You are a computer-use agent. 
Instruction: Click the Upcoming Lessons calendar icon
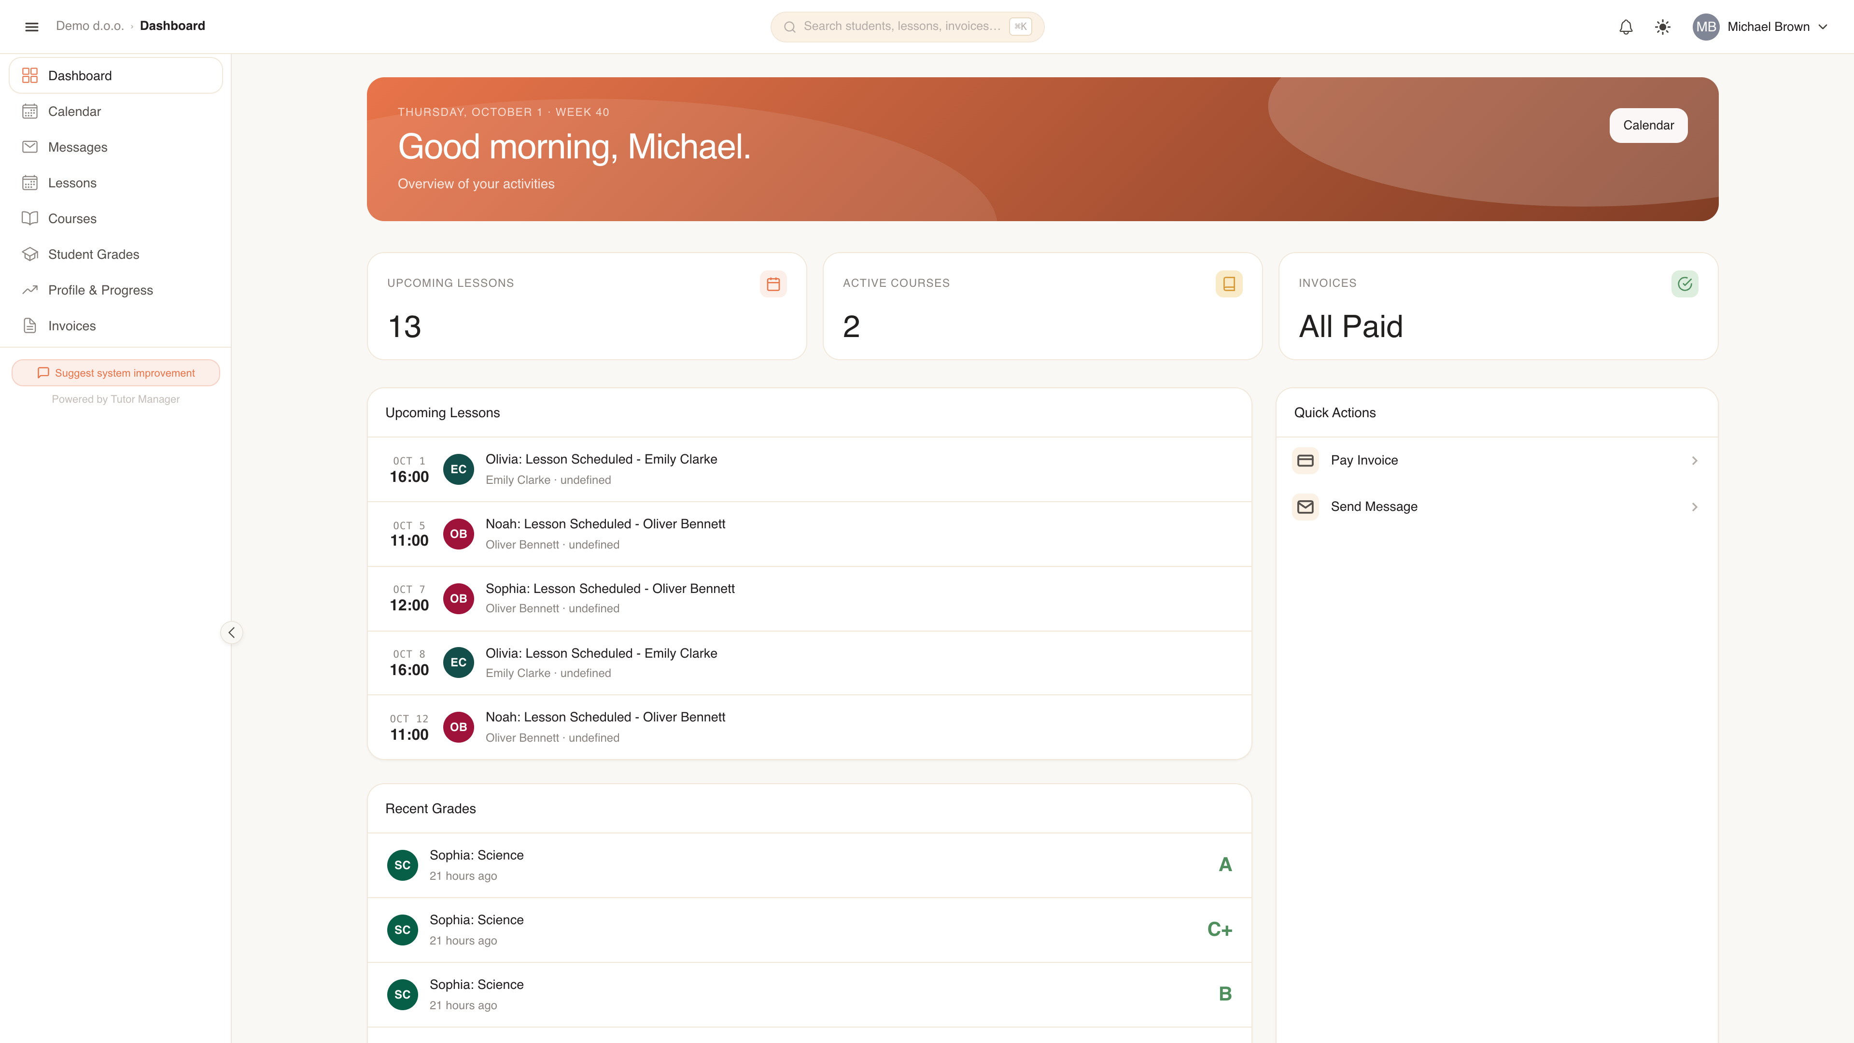pos(773,283)
